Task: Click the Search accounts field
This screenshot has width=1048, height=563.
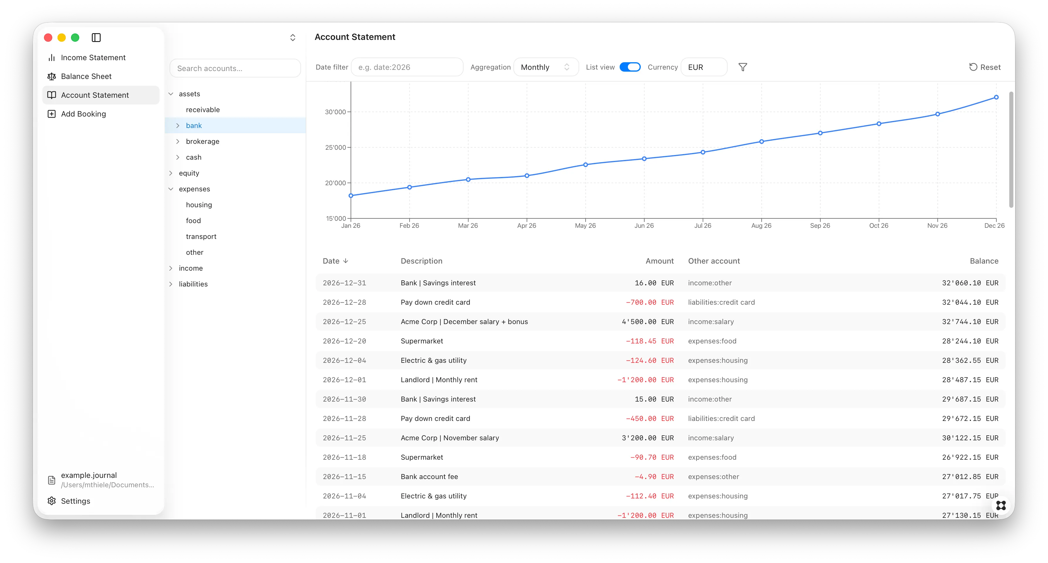Action: (x=235, y=68)
